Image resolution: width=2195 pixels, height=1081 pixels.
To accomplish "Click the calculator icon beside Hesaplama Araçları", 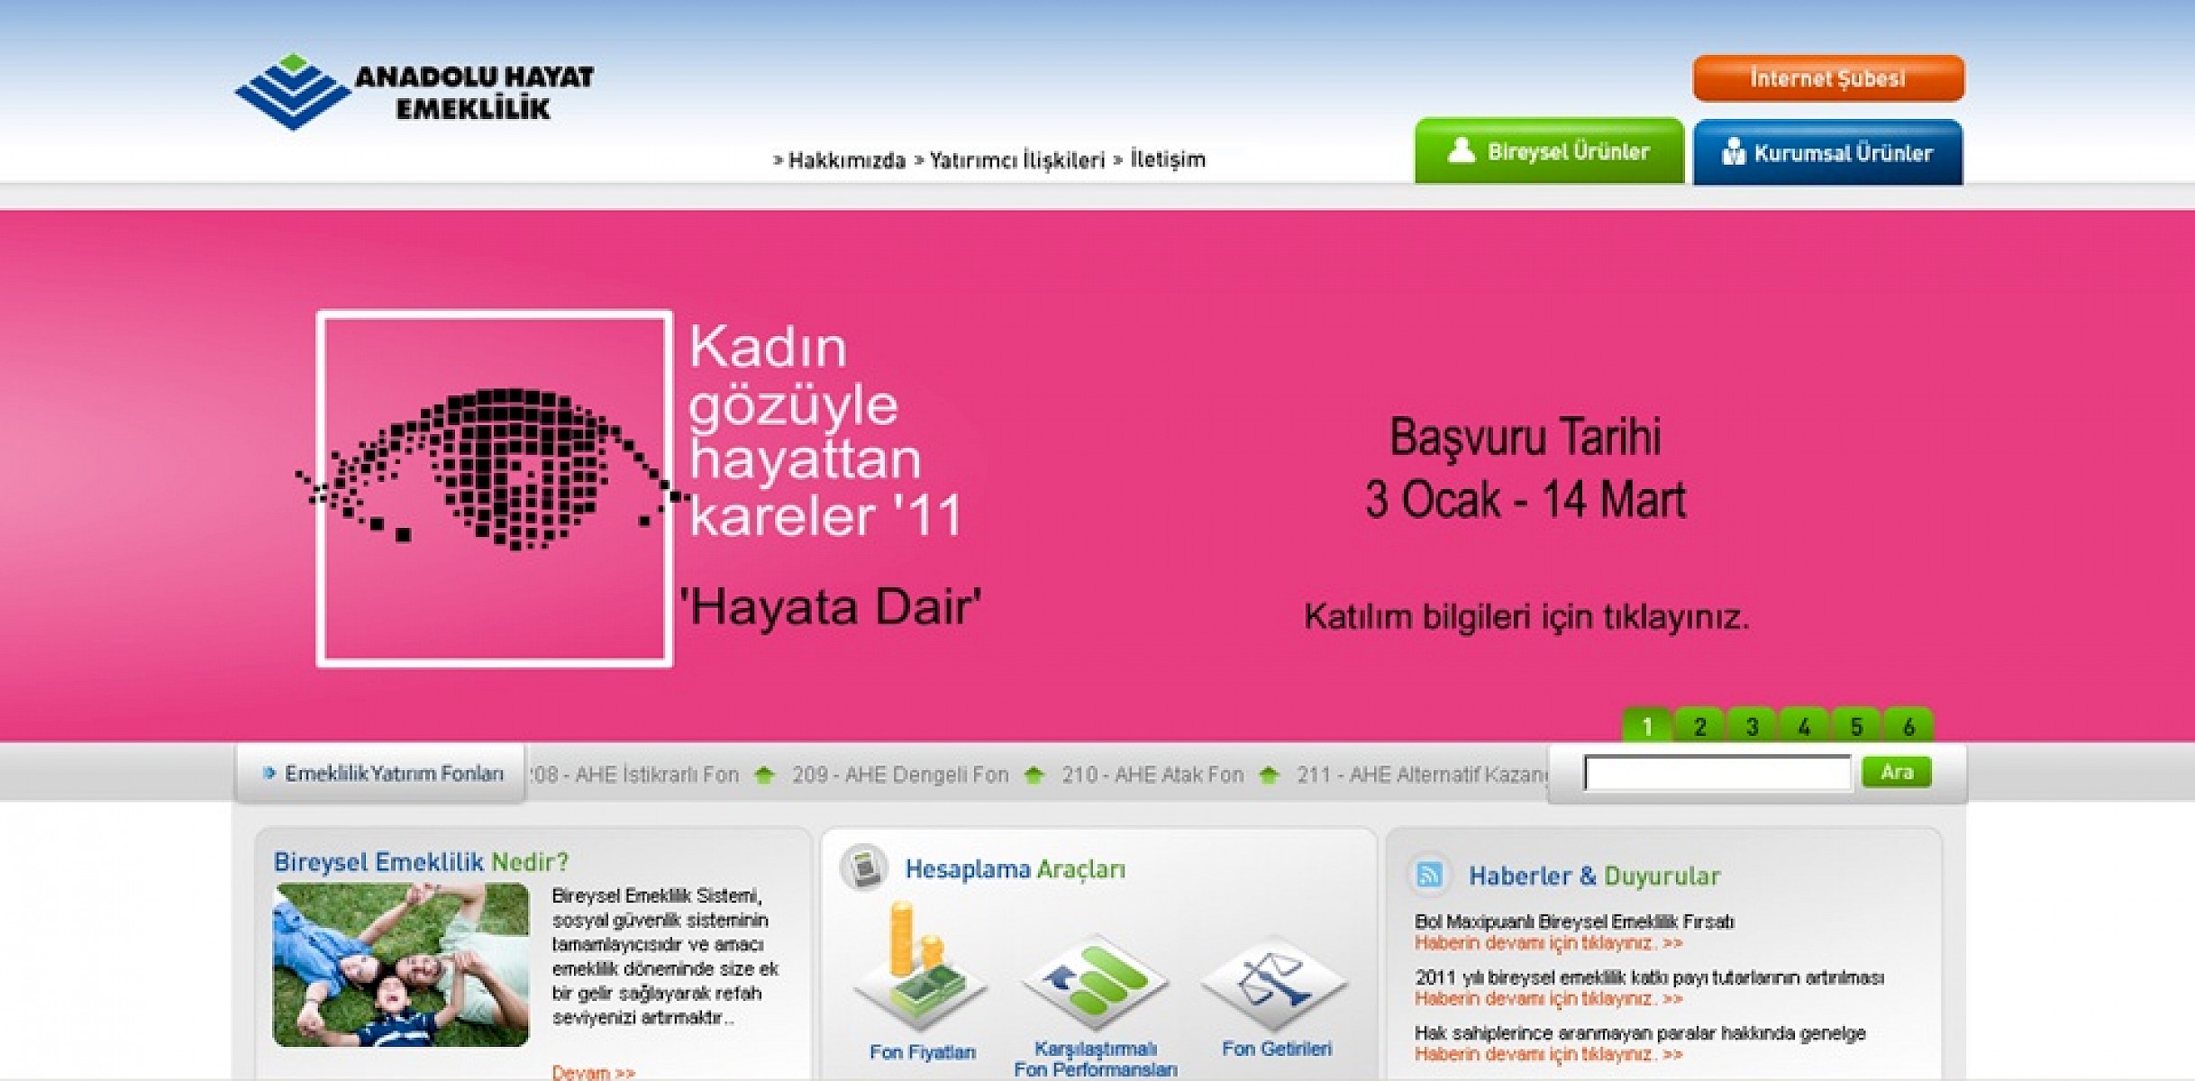I will click(865, 868).
